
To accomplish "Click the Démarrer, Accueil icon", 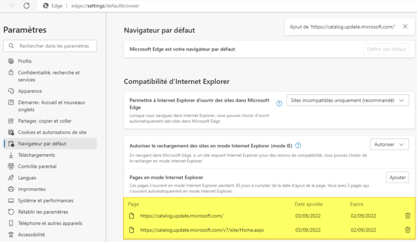I will [x=11, y=102].
